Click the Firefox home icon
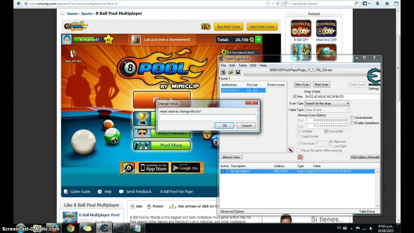Screen dimensions: 414x233 (387, 4)
